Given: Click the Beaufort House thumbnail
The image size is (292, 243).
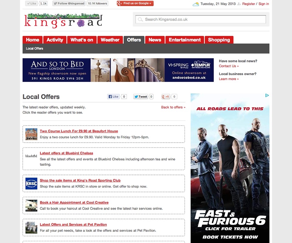Looking at the screenshot, I should click(31, 134).
